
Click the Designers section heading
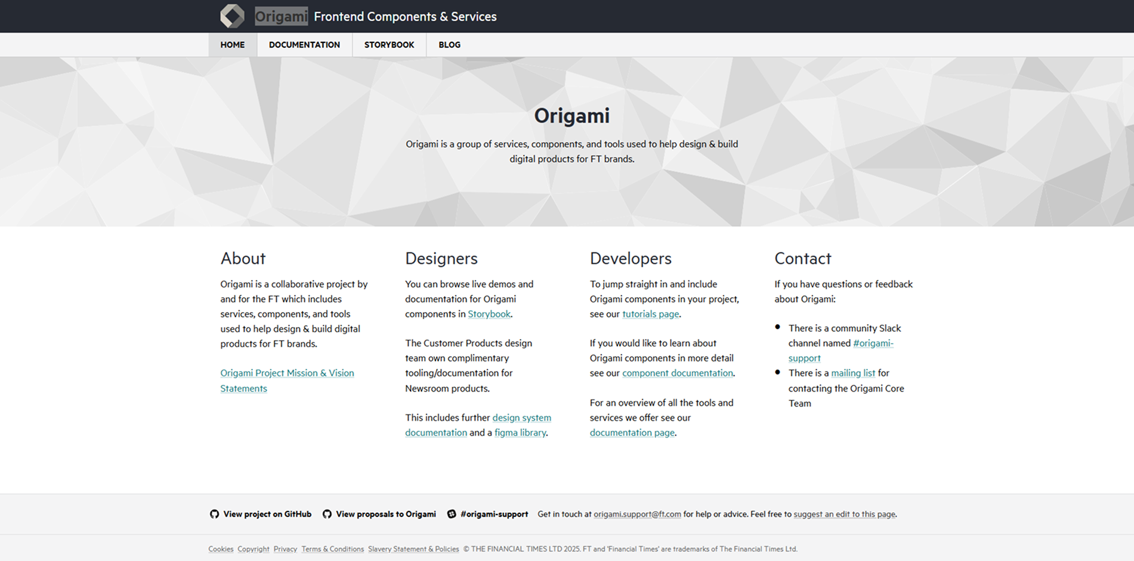point(441,258)
